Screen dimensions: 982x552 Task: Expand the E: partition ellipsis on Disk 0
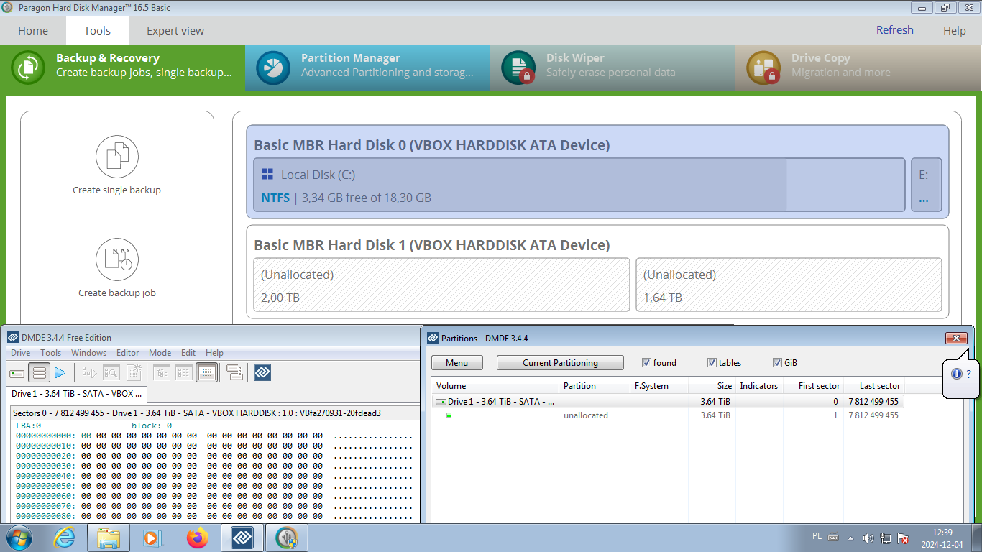point(923,201)
